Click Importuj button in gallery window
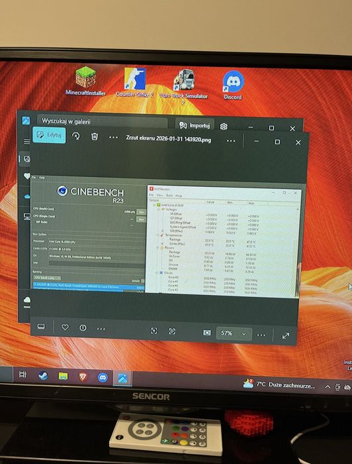The height and width of the screenshot is (464, 352). pyautogui.click(x=195, y=125)
